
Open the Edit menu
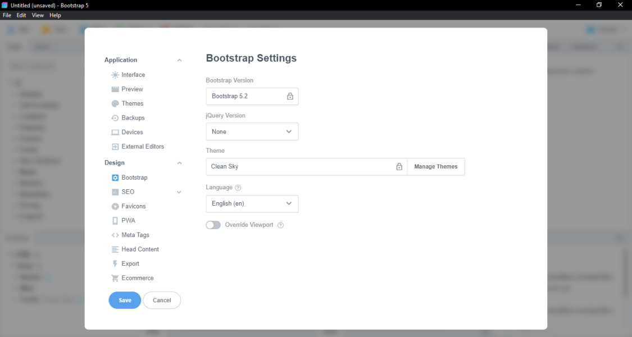point(21,15)
